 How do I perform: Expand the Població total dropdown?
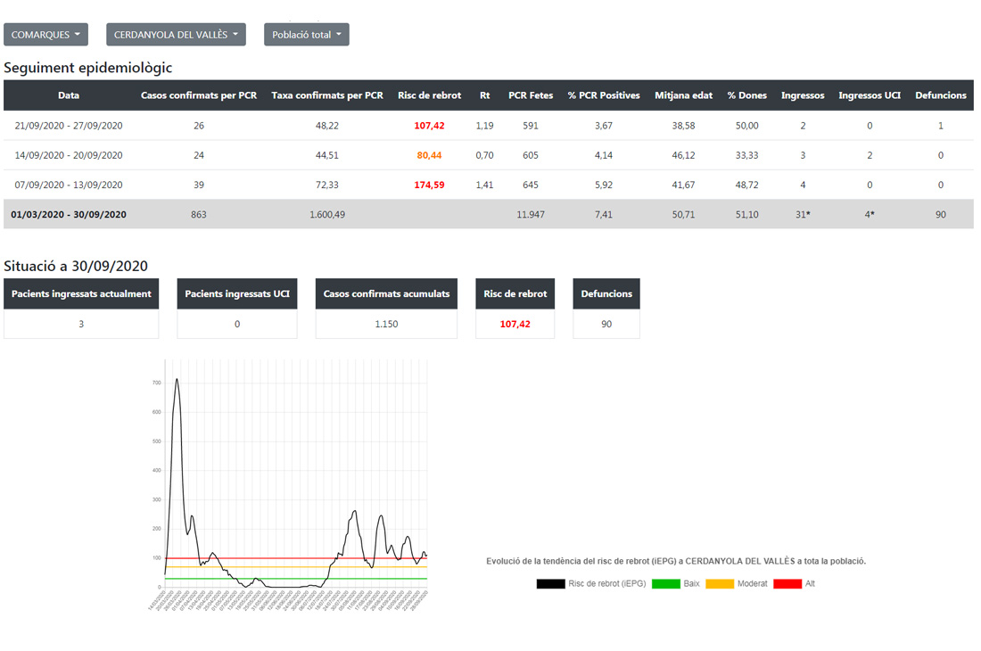tap(307, 35)
